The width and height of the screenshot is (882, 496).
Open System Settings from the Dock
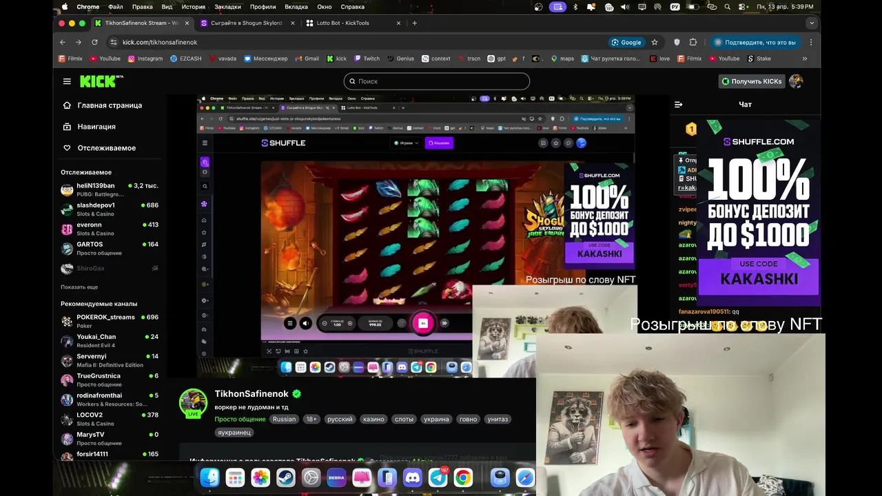[311, 477]
